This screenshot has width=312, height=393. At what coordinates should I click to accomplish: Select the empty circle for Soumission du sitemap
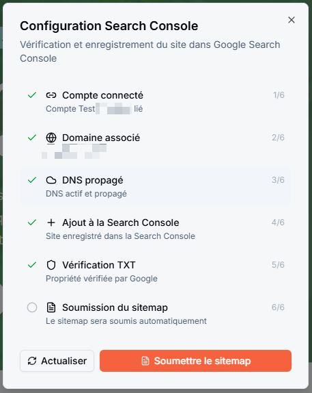pos(32,307)
